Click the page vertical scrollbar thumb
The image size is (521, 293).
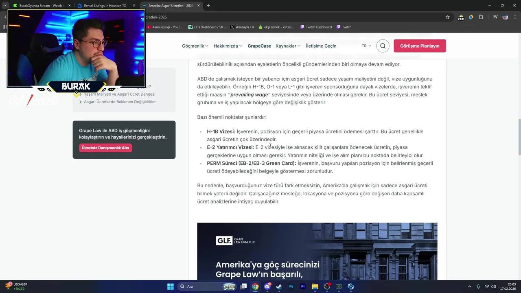coord(519,137)
